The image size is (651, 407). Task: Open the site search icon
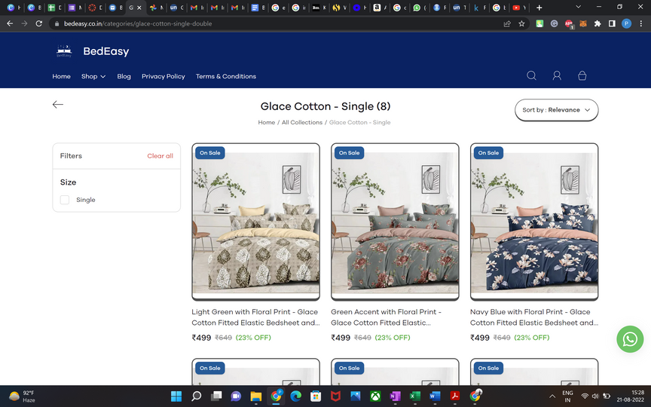pos(531,75)
